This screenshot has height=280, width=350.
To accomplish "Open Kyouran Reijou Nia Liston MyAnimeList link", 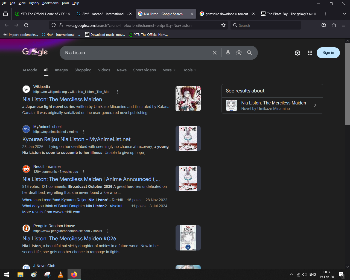I will 76,139.
